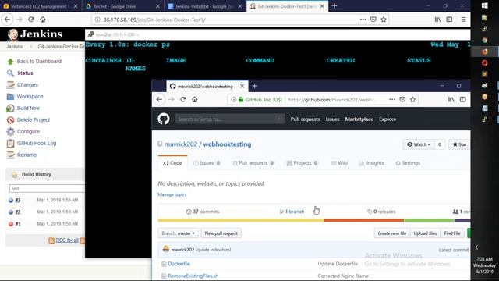Screen dimensions: 499x281
Task: View the 1 branch list
Action: (x=292, y=212)
